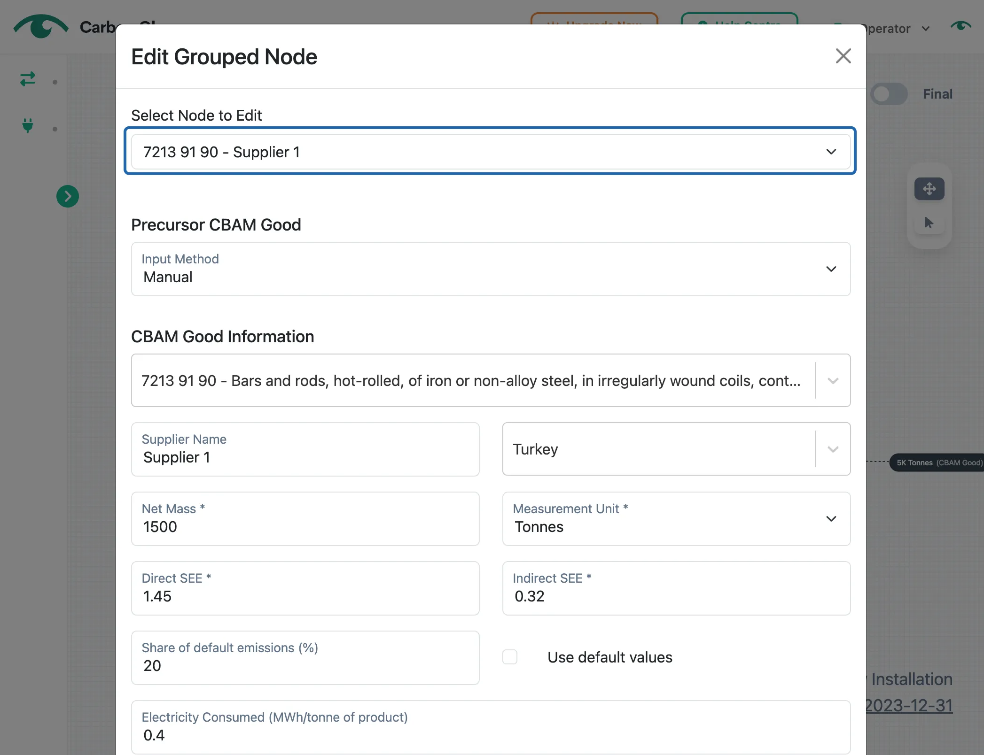Select the pointer cursor tool

click(929, 223)
